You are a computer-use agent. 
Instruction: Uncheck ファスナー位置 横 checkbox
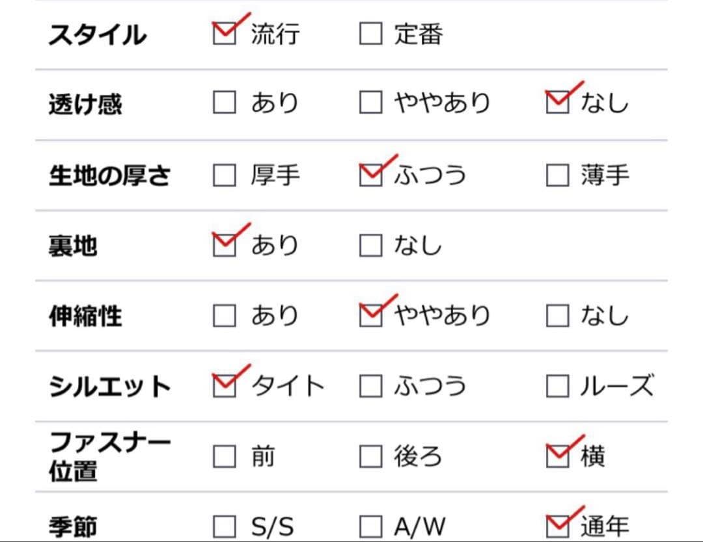coord(557,457)
